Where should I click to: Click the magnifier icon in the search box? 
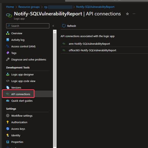[x=9, y=26]
